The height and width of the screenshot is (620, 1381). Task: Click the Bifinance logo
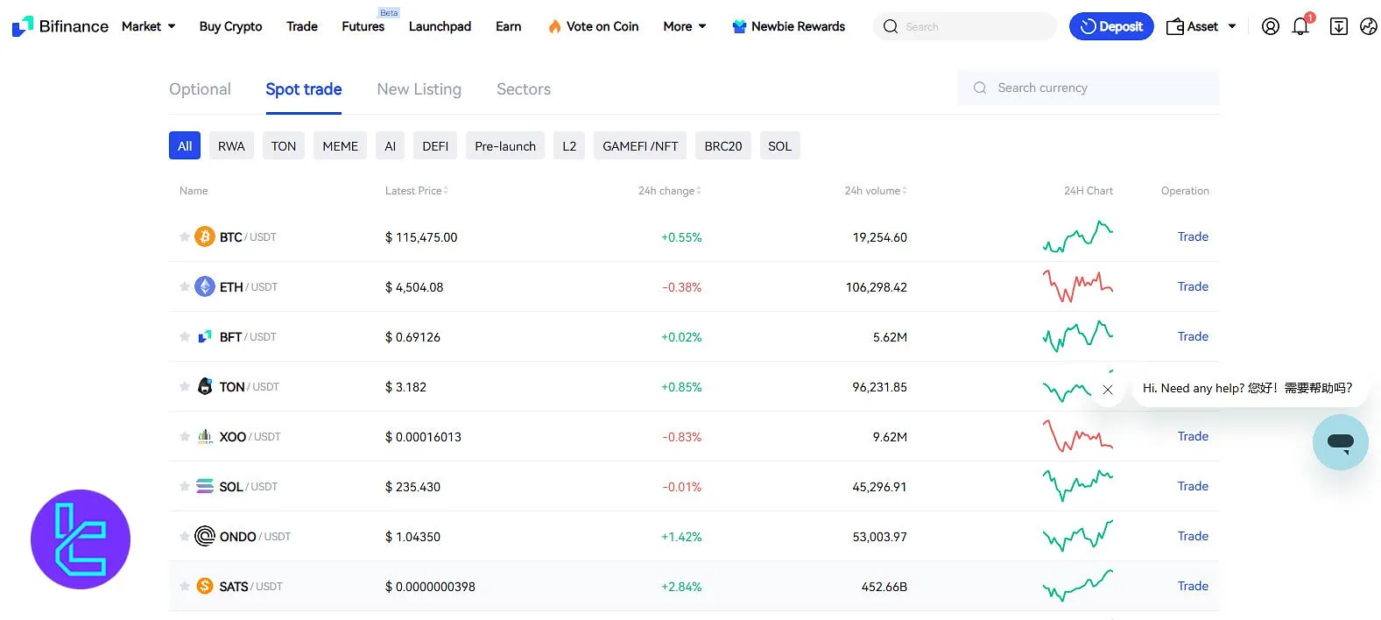tap(60, 26)
